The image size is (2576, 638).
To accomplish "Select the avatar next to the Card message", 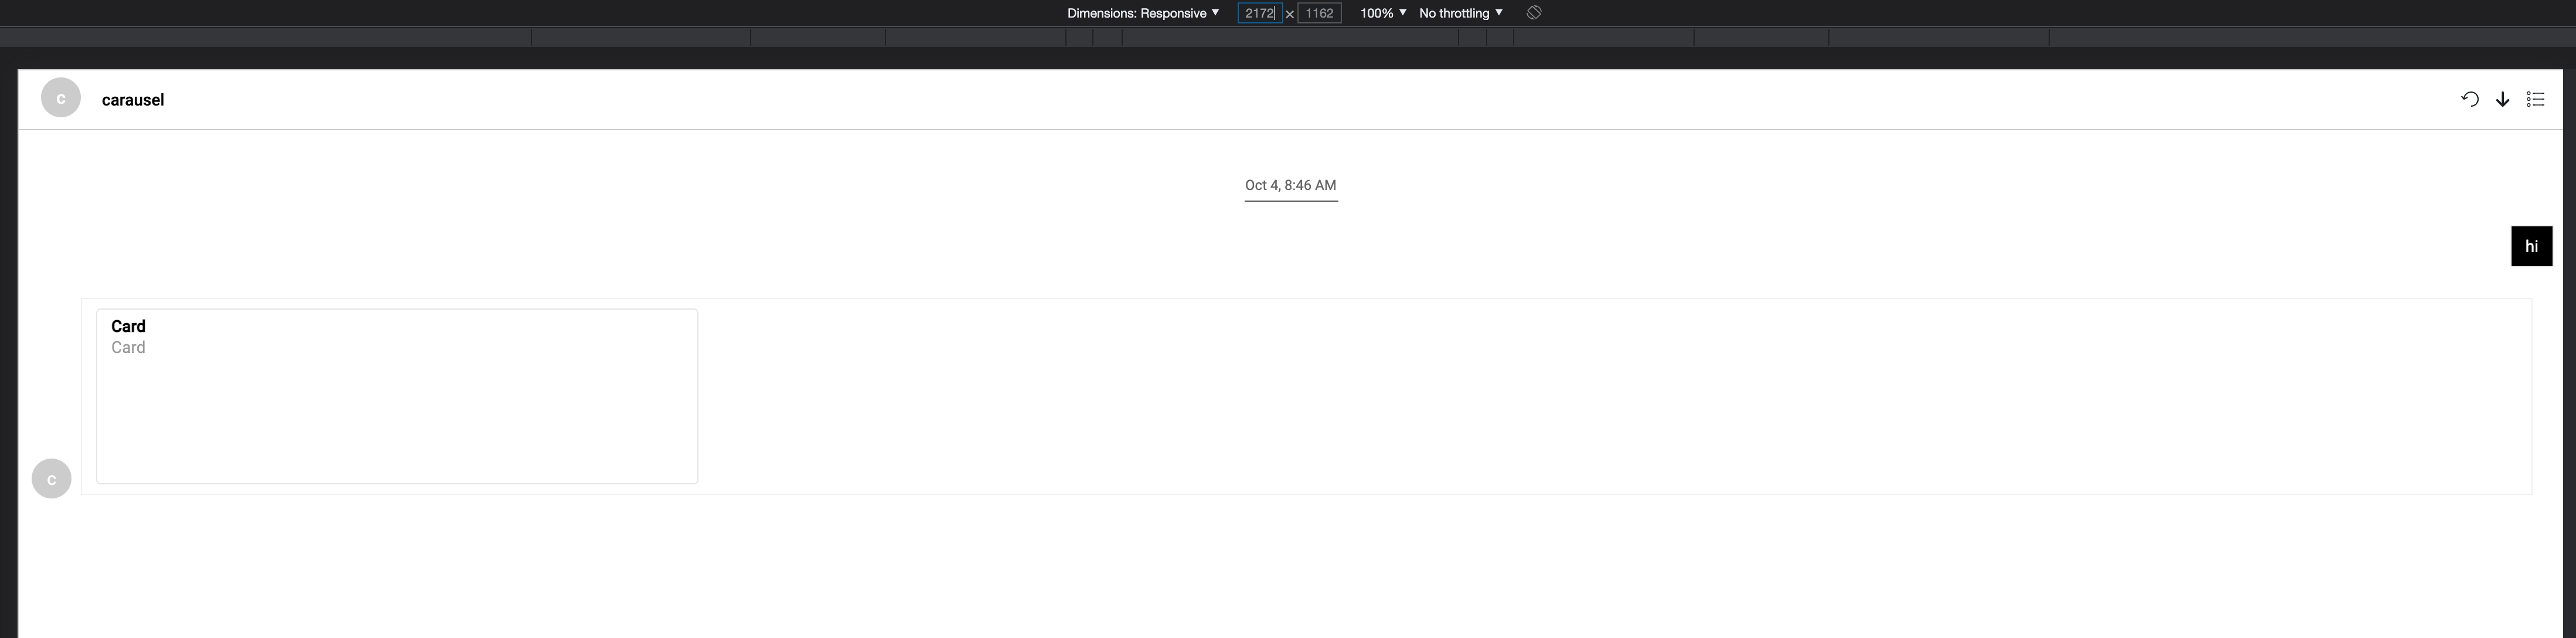I will click(x=51, y=478).
